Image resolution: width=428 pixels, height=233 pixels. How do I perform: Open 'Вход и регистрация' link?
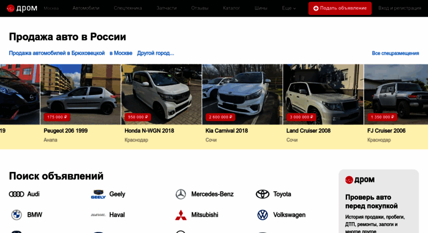399,8
